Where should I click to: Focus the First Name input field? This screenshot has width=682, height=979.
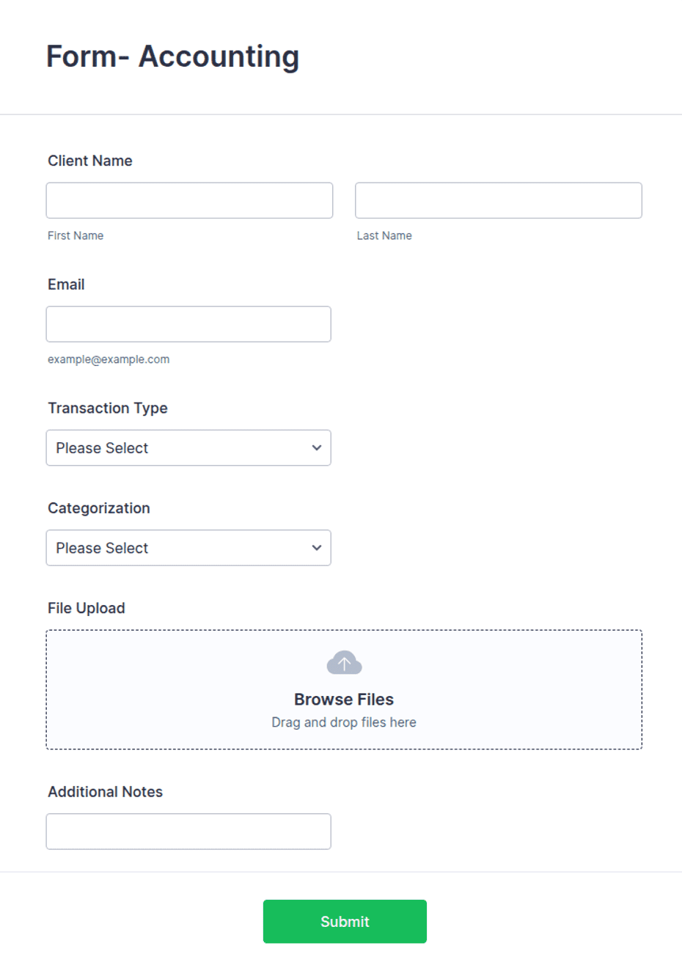coord(189,200)
